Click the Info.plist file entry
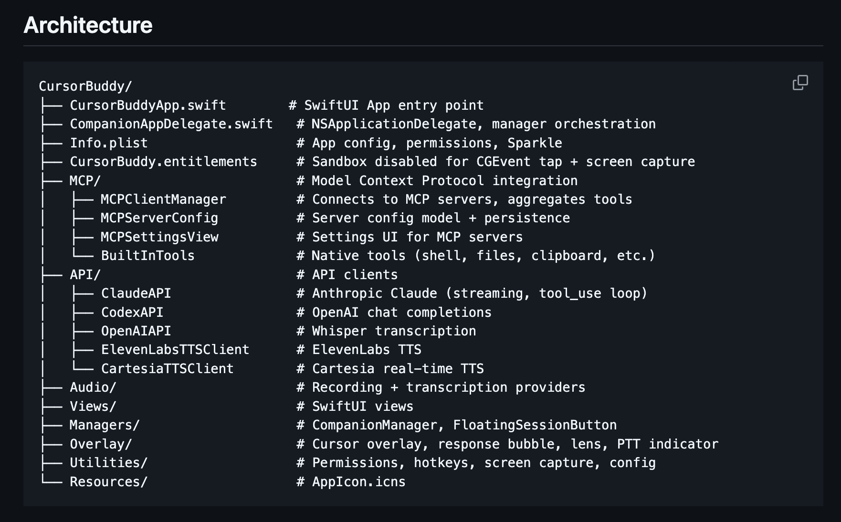Image resolution: width=841 pixels, height=522 pixels. pyautogui.click(x=108, y=143)
